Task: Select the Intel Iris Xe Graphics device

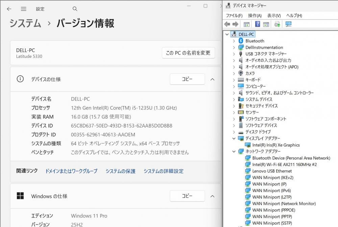Action: tap(276, 145)
